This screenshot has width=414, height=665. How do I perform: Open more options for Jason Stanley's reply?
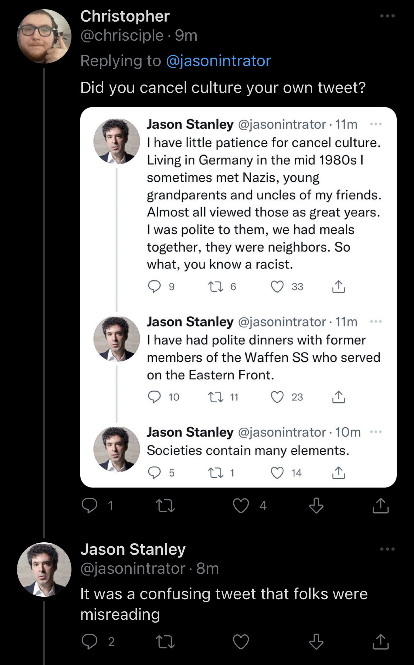387,549
